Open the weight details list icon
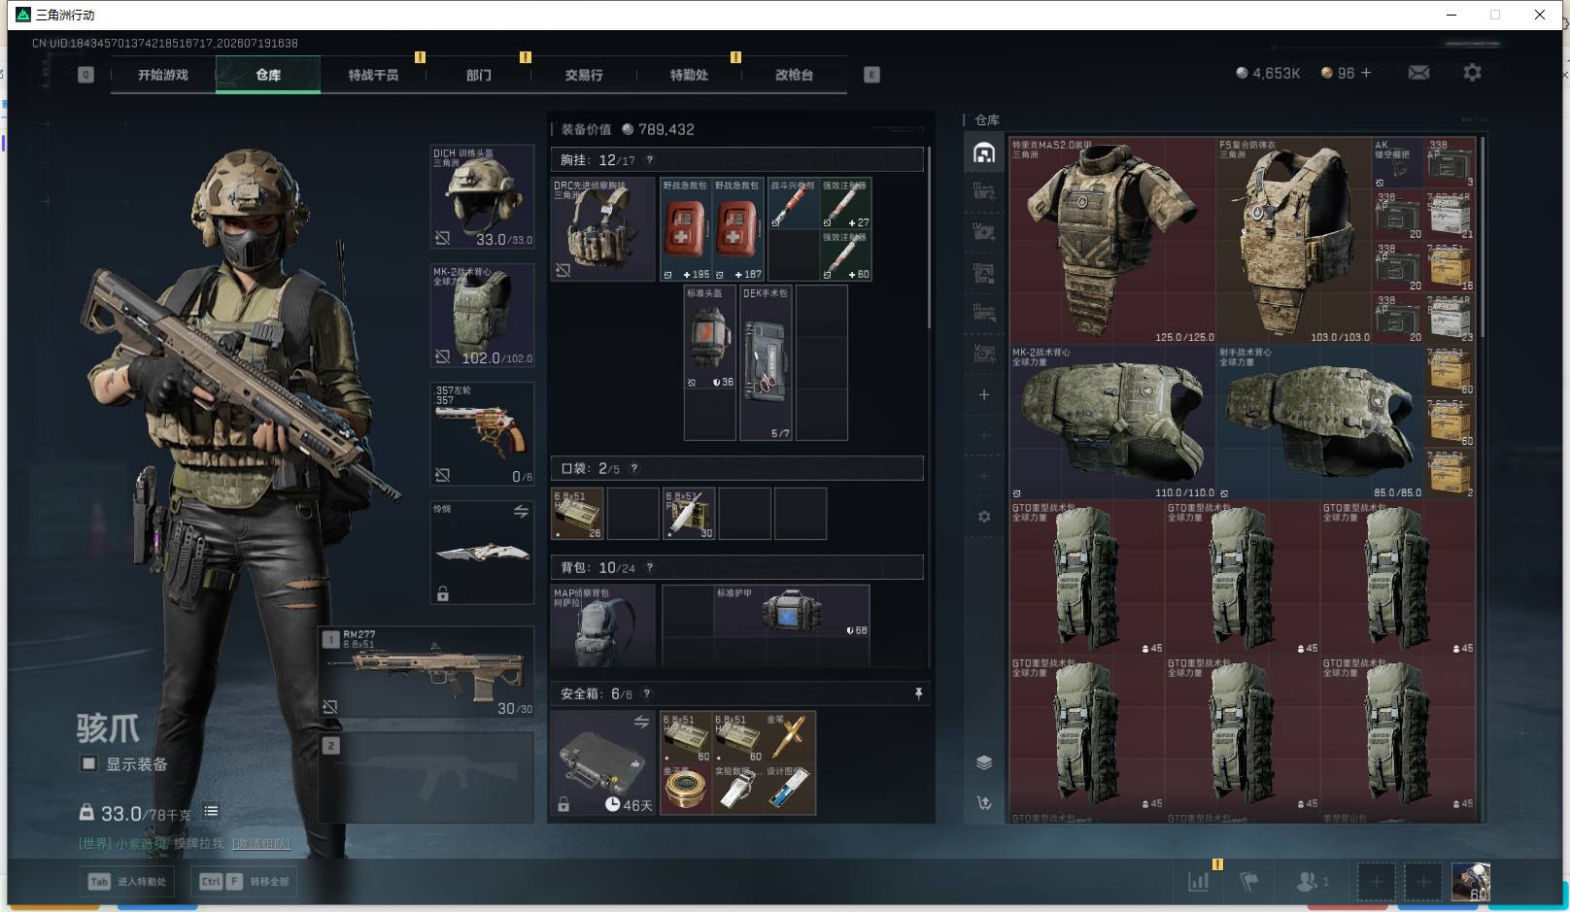 tap(211, 811)
